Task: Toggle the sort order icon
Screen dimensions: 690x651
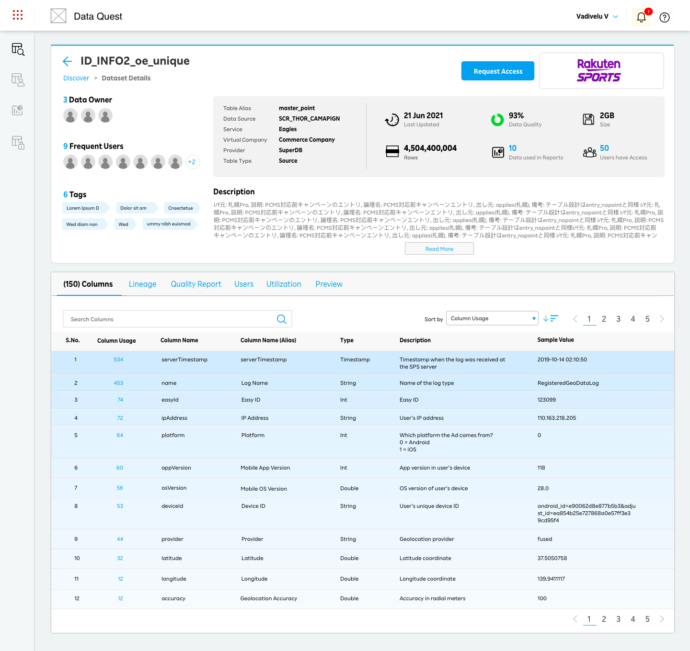Action: (x=551, y=318)
